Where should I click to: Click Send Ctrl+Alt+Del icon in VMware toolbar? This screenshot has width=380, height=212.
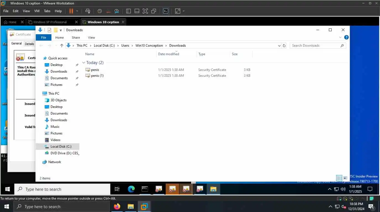[x=88, y=11]
